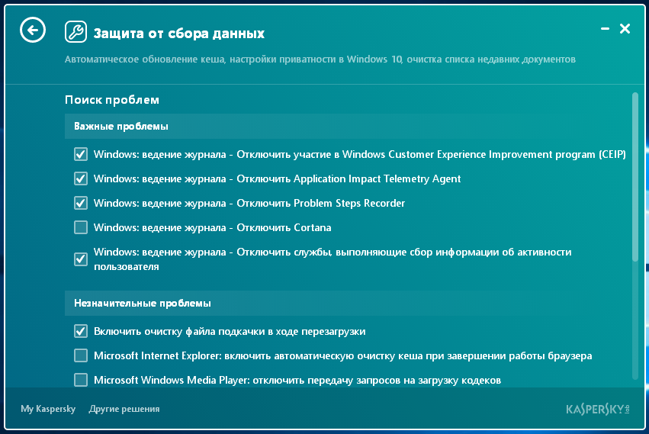Image resolution: width=649 pixels, height=434 pixels.
Task: Click the Включить очистку файла подкачки text
Action: click(230, 331)
